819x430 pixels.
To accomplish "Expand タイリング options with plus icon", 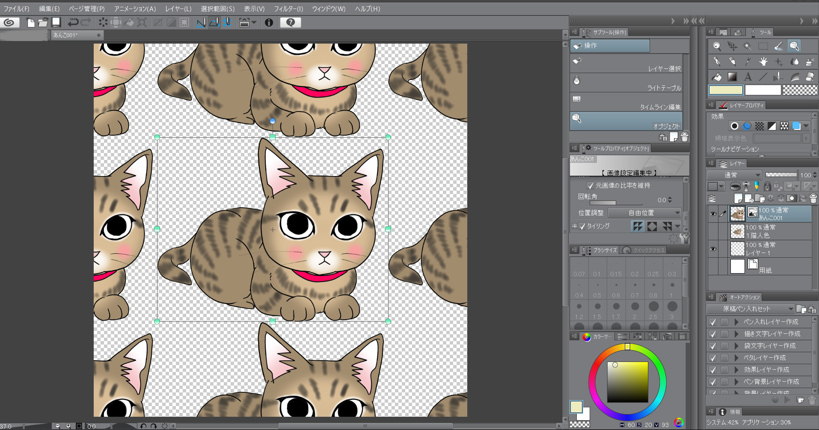I will pos(574,226).
